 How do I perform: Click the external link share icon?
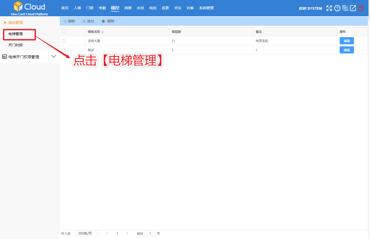(353, 8)
